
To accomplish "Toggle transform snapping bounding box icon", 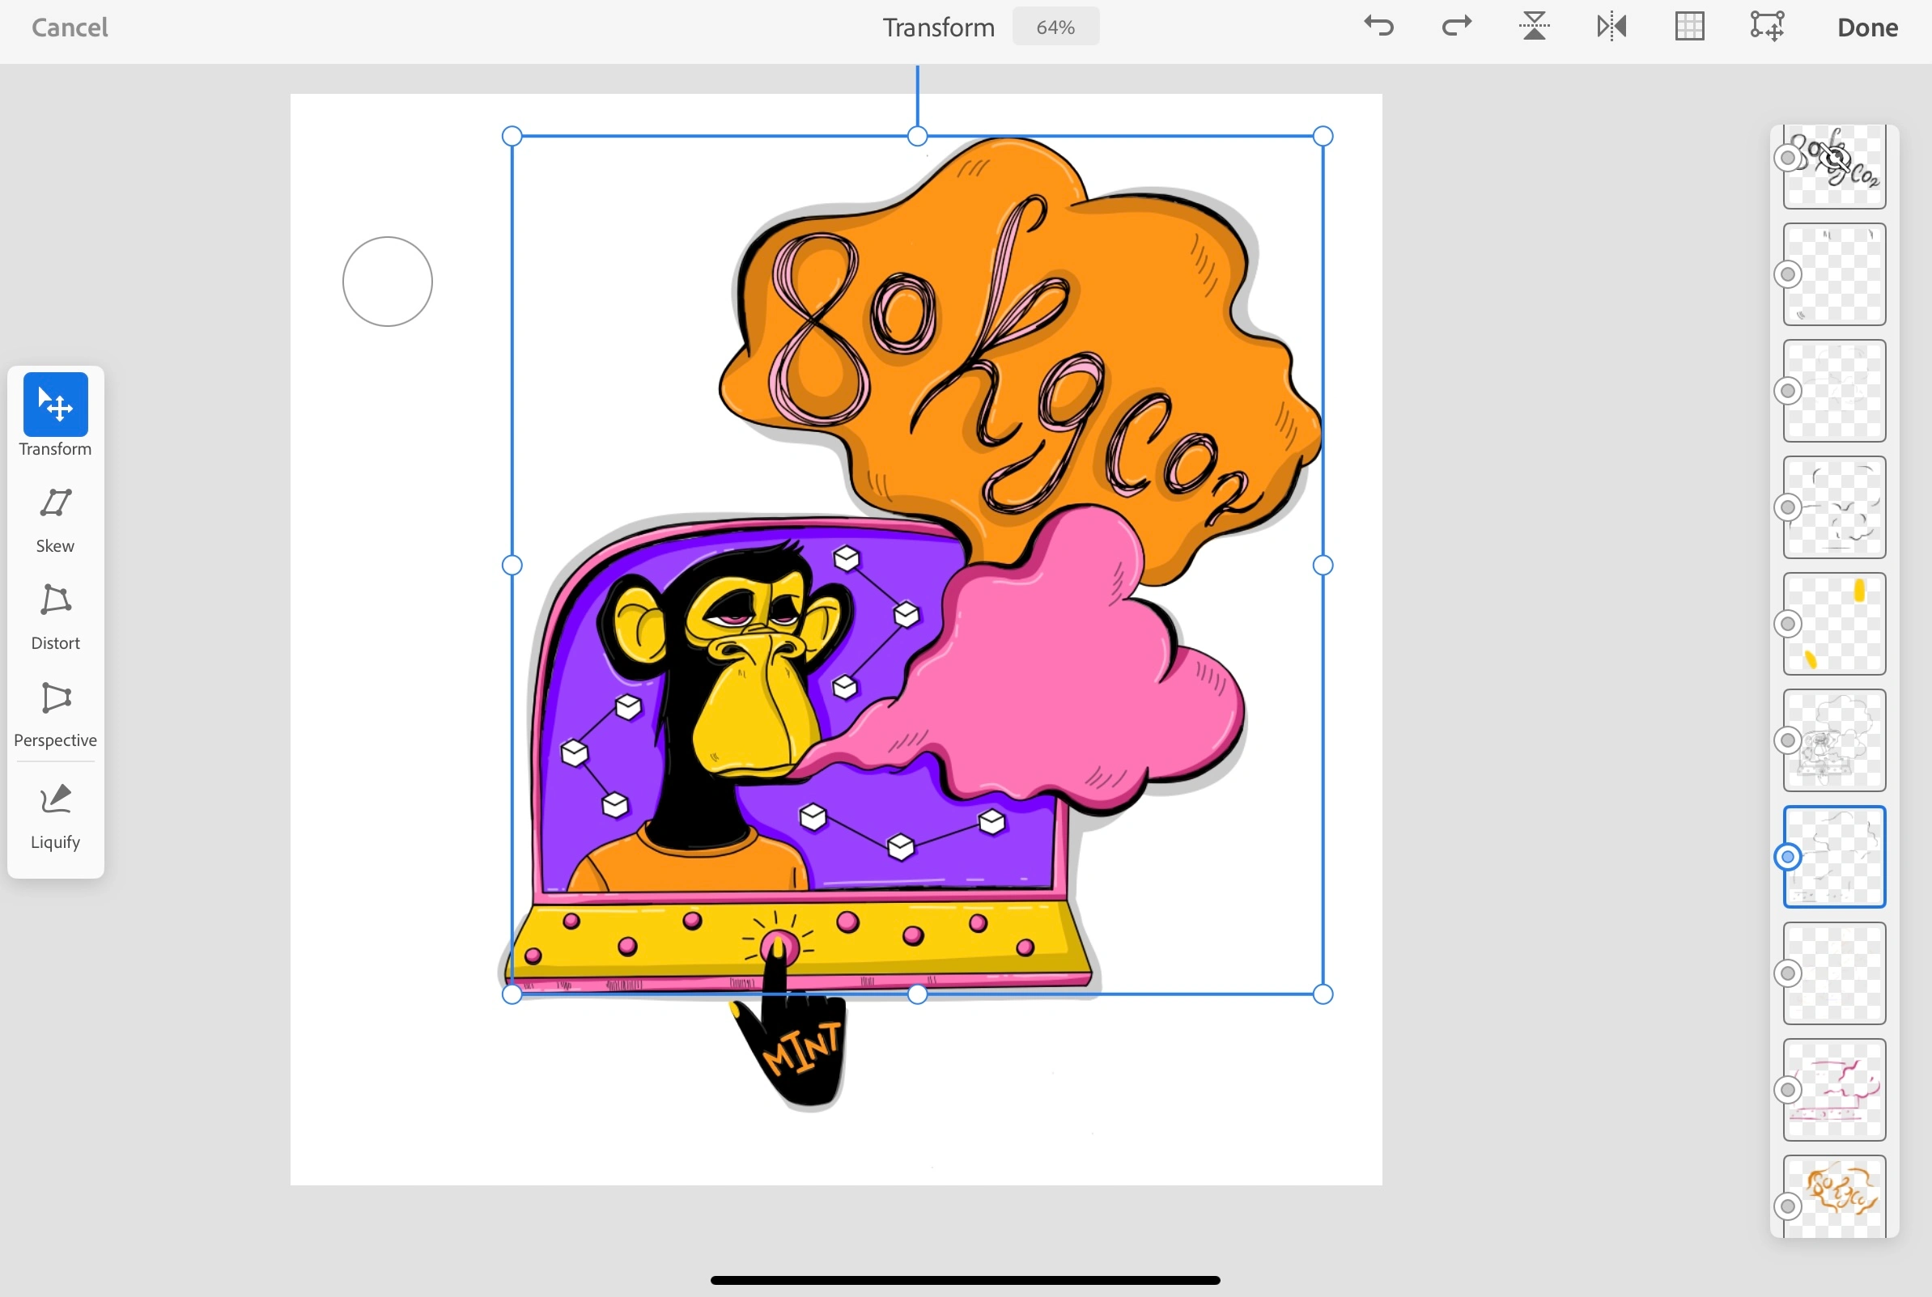I will click(x=1768, y=27).
